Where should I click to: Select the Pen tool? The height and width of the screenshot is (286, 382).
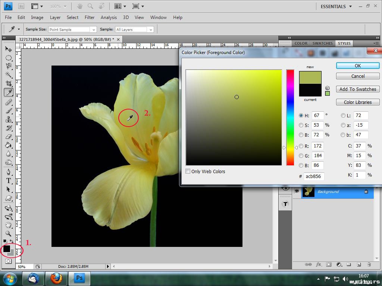point(9,172)
